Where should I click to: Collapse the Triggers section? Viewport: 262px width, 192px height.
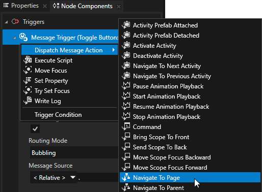(6, 22)
